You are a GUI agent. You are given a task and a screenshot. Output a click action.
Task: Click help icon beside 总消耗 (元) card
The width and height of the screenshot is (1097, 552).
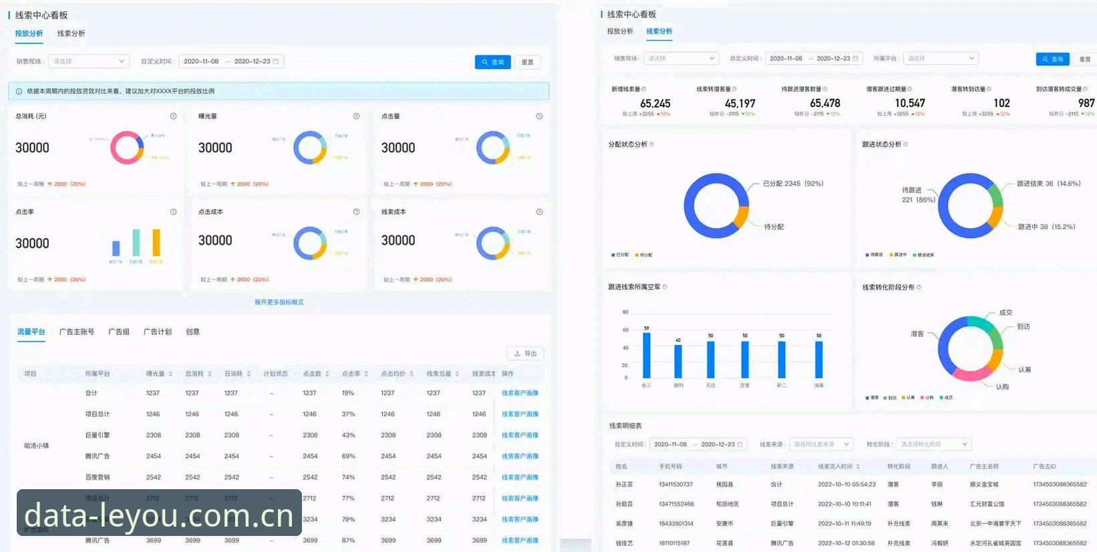pyautogui.click(x=174, y=116)
